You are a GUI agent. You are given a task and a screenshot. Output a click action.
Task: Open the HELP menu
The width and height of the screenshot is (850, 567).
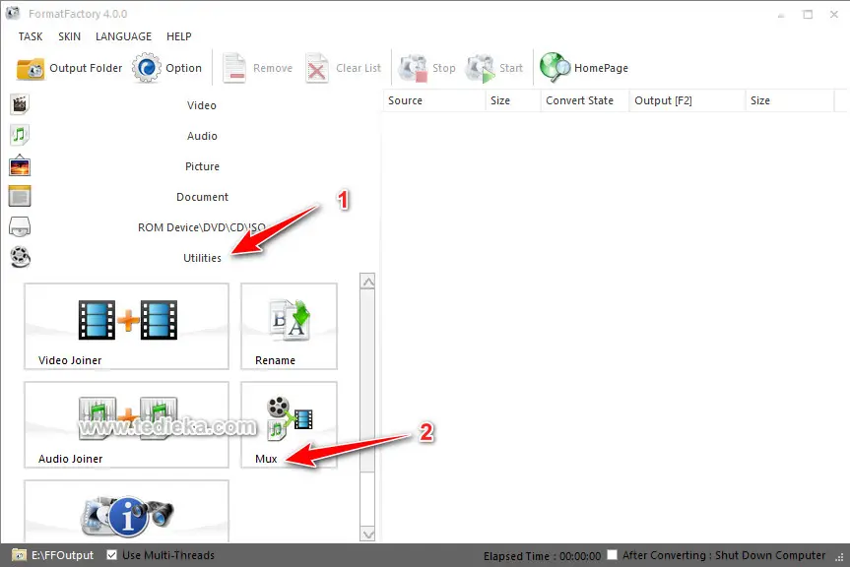click(x=179, y=36)
